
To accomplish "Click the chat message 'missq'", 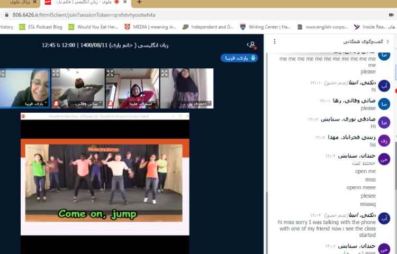I will coord(368,204).
